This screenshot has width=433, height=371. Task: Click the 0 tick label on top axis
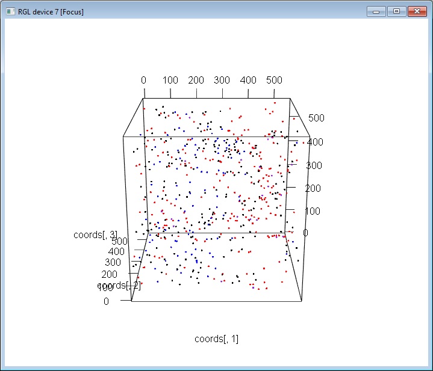point(143,80)
